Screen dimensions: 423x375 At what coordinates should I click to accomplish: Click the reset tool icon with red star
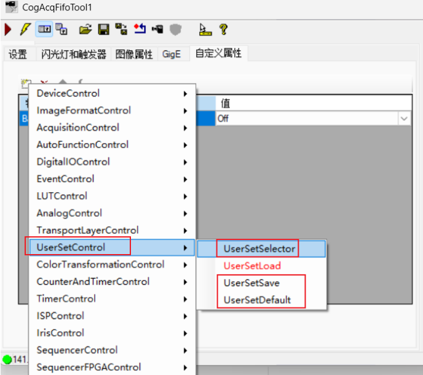(140, 29)
